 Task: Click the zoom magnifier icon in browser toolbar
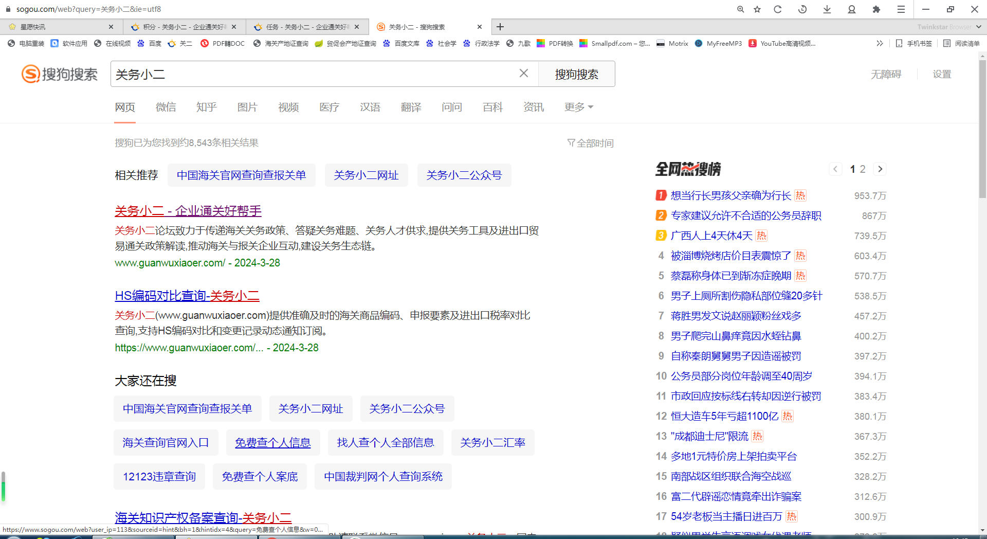(x=740, y=9)
